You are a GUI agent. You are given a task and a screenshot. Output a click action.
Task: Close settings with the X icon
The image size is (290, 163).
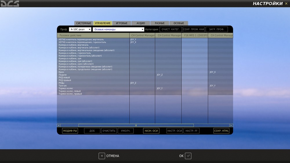click(286, 3)
